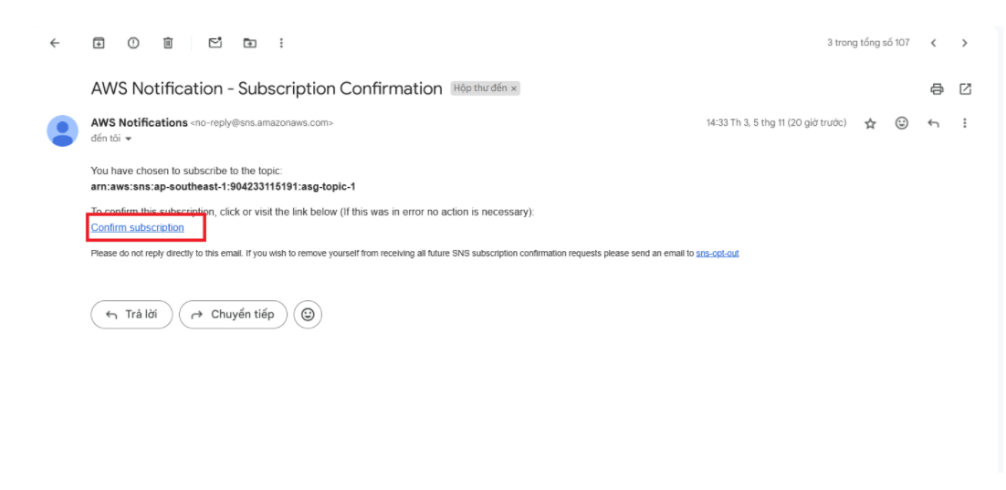Screen dimensions: 1006x490
Task: Delete the email using the trash icon
Action: pyautogui.click(x=167, y=43)
